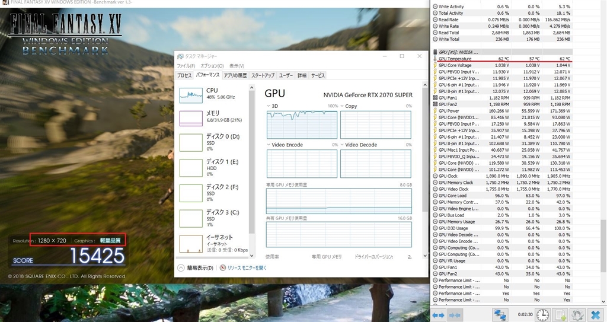Select the GPU Core Load row
This screenshot has height=322, width=607.
click(502, 196)
